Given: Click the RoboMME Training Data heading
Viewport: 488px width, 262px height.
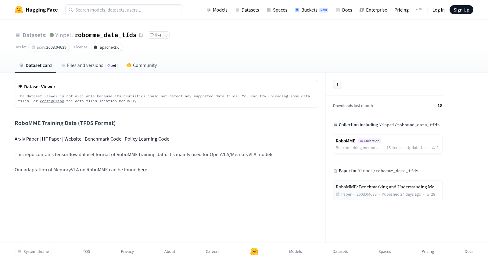Looking at the screenshot, I should coord(65,123).
